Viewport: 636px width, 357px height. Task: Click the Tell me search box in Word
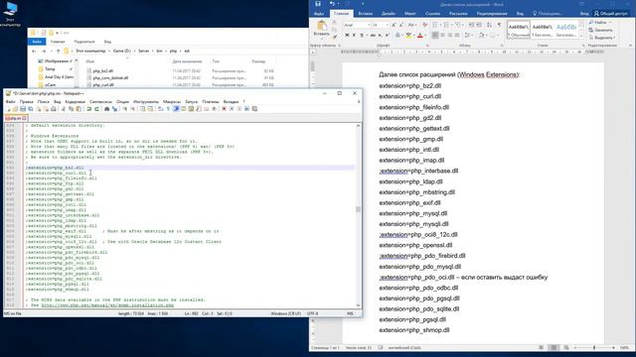pyautogui.click(x=548, y=14)
